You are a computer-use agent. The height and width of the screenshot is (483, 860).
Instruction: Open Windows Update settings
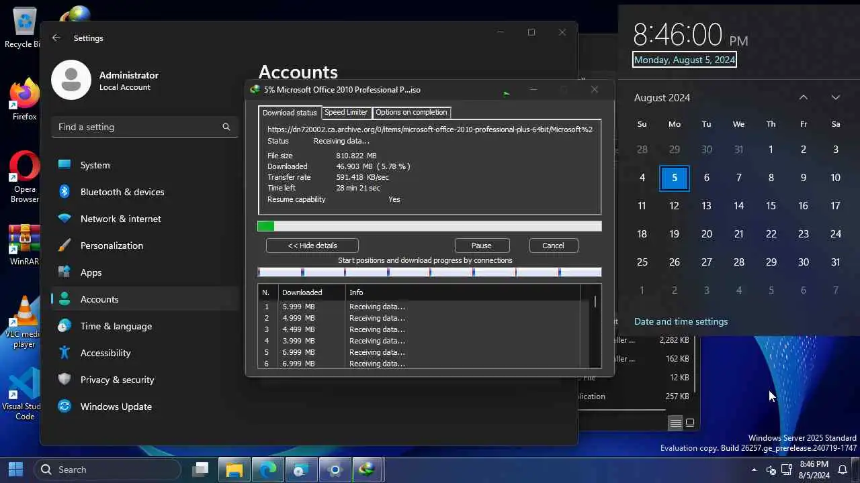pyautogui.click(x=145, y=407)
